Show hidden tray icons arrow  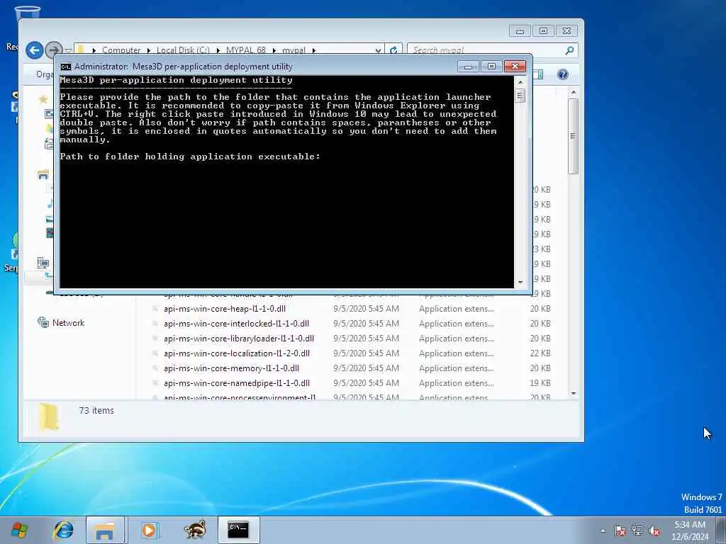603,531
